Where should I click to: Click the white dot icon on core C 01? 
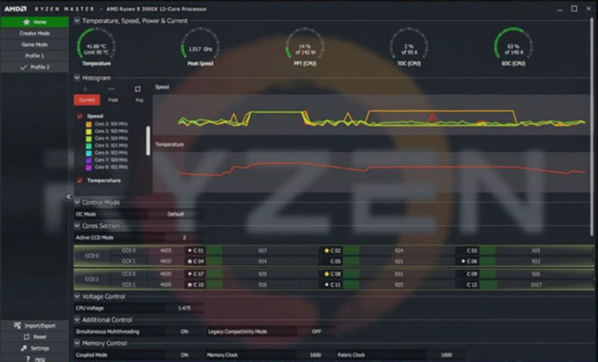coord(190,251)
